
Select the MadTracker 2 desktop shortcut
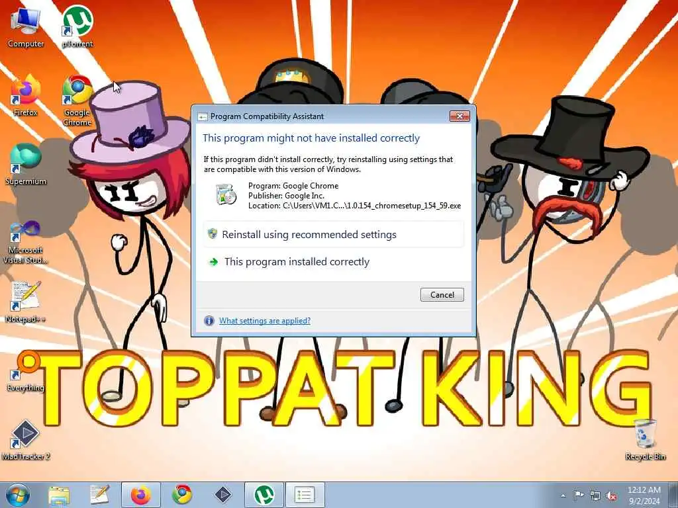tap(26, 440)
